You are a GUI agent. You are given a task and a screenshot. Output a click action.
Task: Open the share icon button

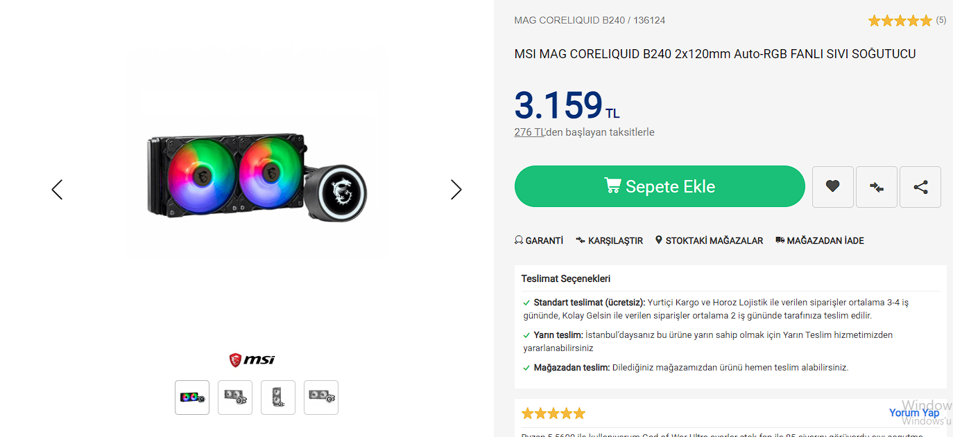920,187
